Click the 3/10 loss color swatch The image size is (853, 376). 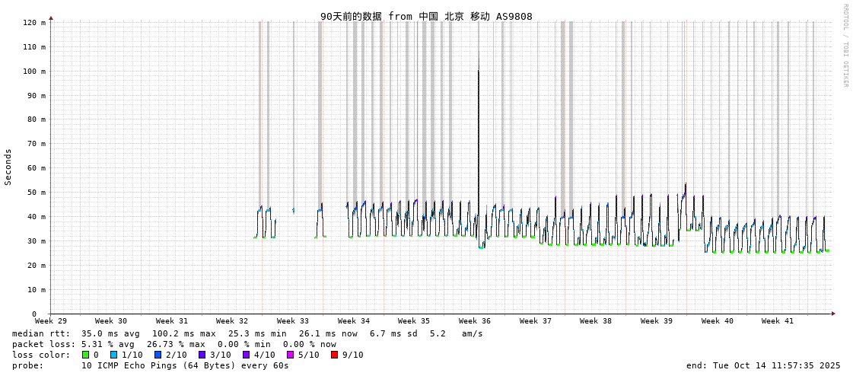(202, 355)
